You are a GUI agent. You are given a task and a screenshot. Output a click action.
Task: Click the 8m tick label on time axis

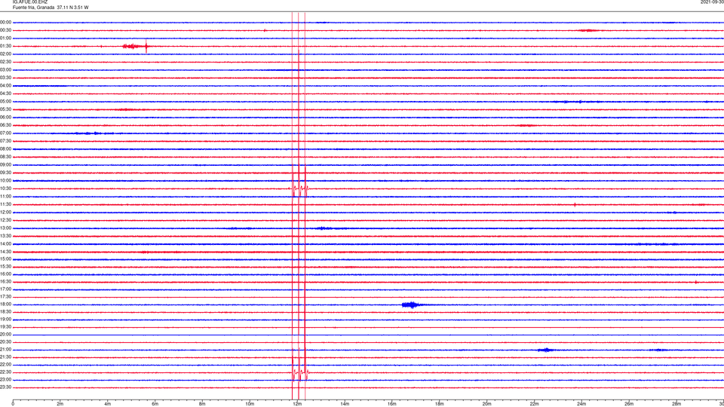[202, 404]
